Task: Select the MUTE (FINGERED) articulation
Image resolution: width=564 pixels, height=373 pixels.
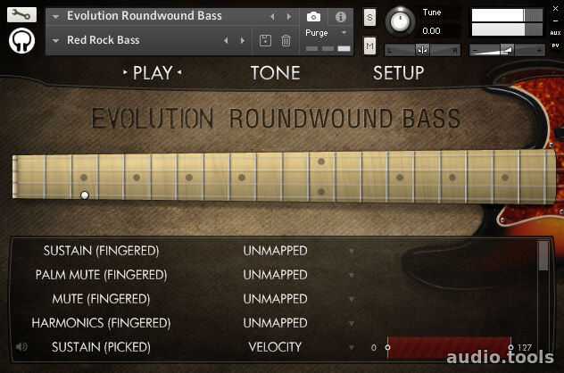Action: [x=101, y=299]
